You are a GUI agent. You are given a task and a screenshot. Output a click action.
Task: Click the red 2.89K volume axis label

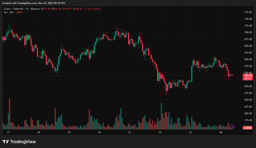[248, 128]
